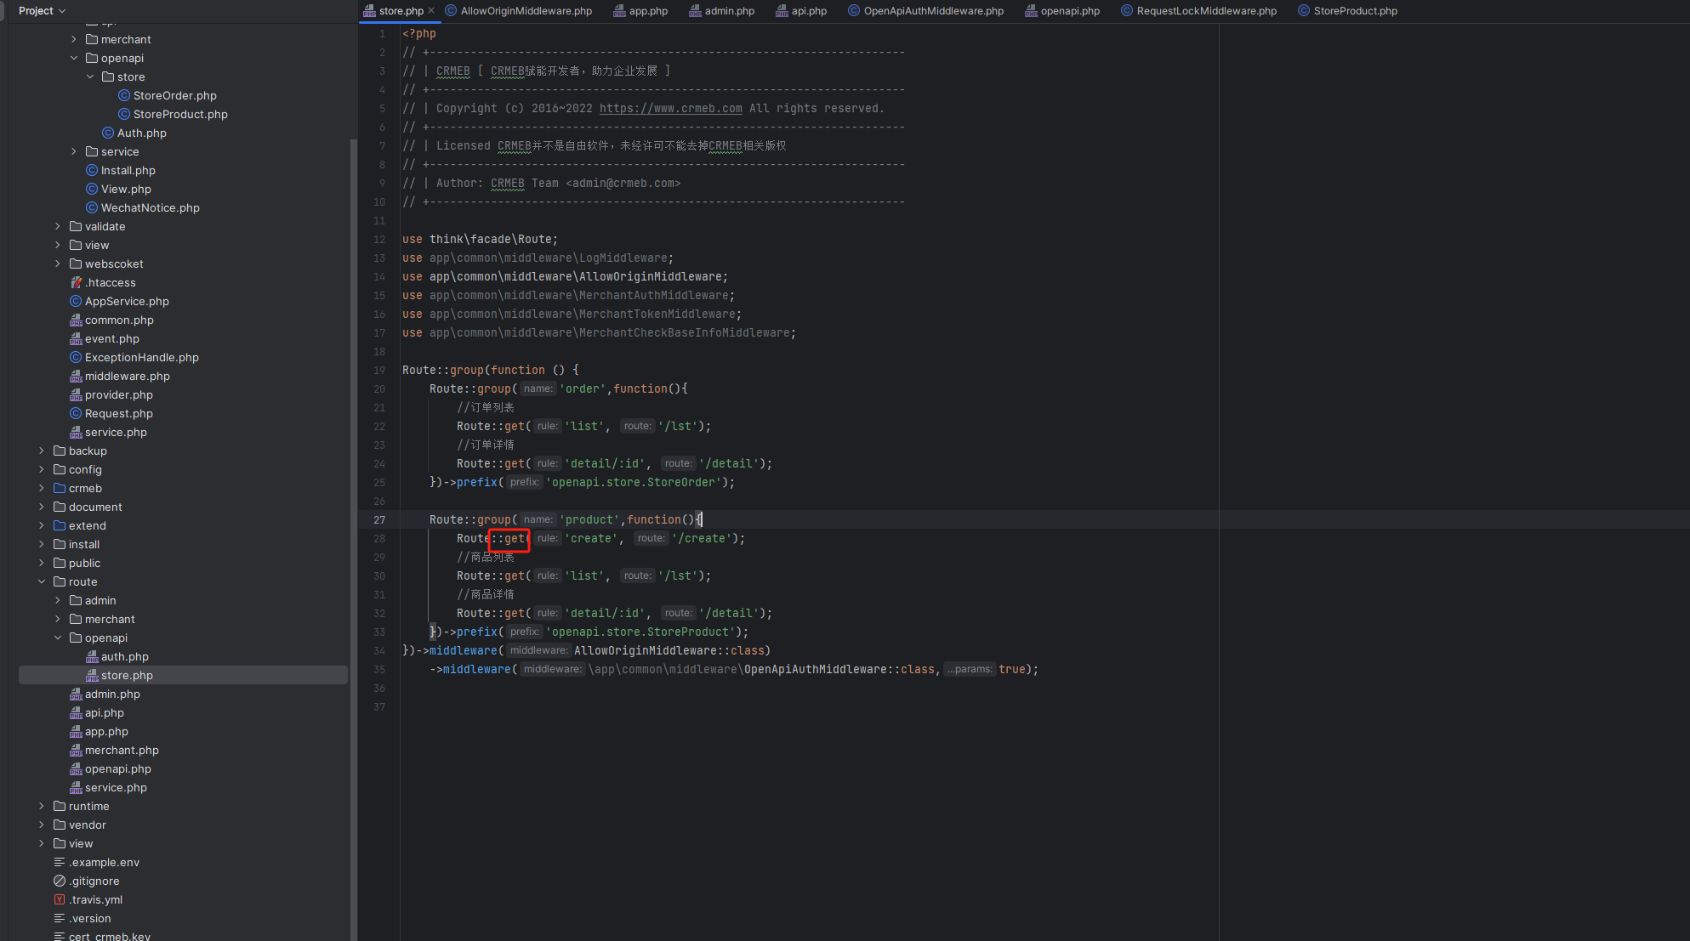This screenshot has height=941, width=1690.
Task: Select openapi.php in the route folder
Action: click(x=118, y=769)
